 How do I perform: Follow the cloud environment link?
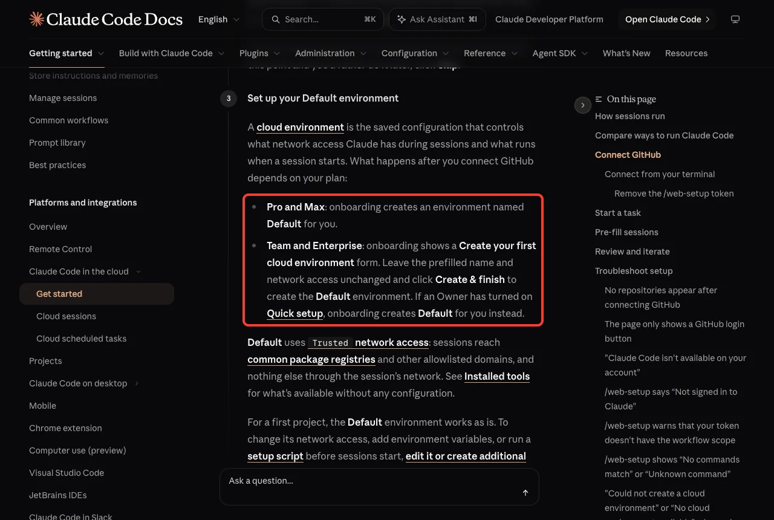click(x=300, y=127)
